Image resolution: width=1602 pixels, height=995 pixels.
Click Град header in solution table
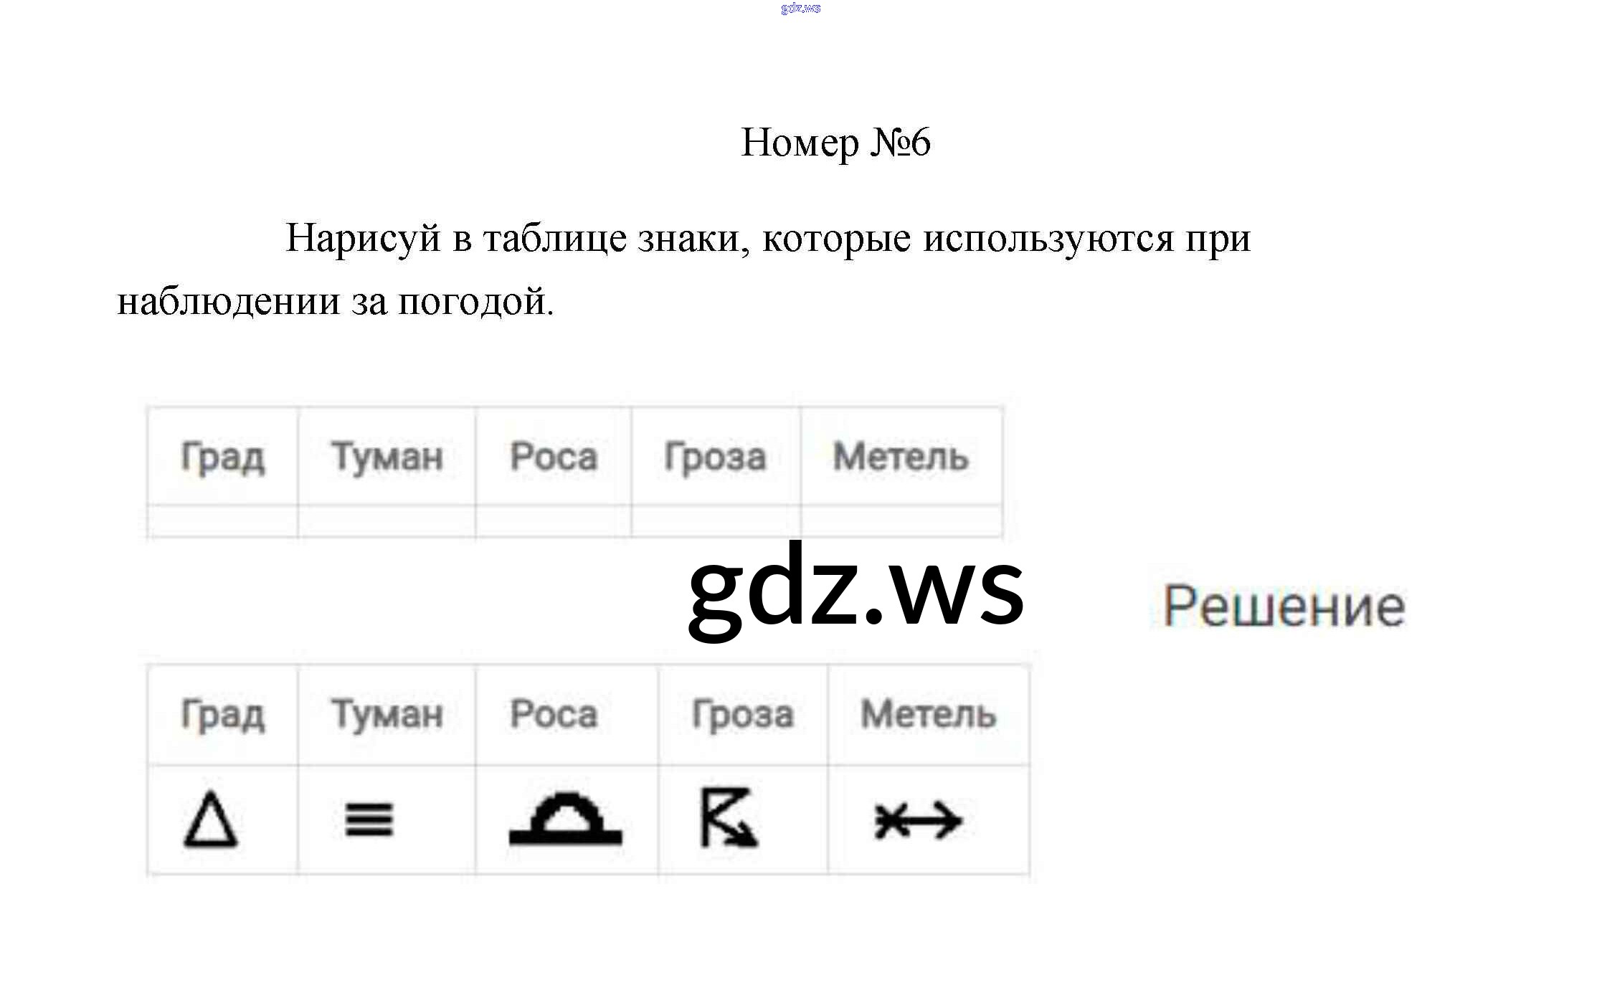pos(222,715)
